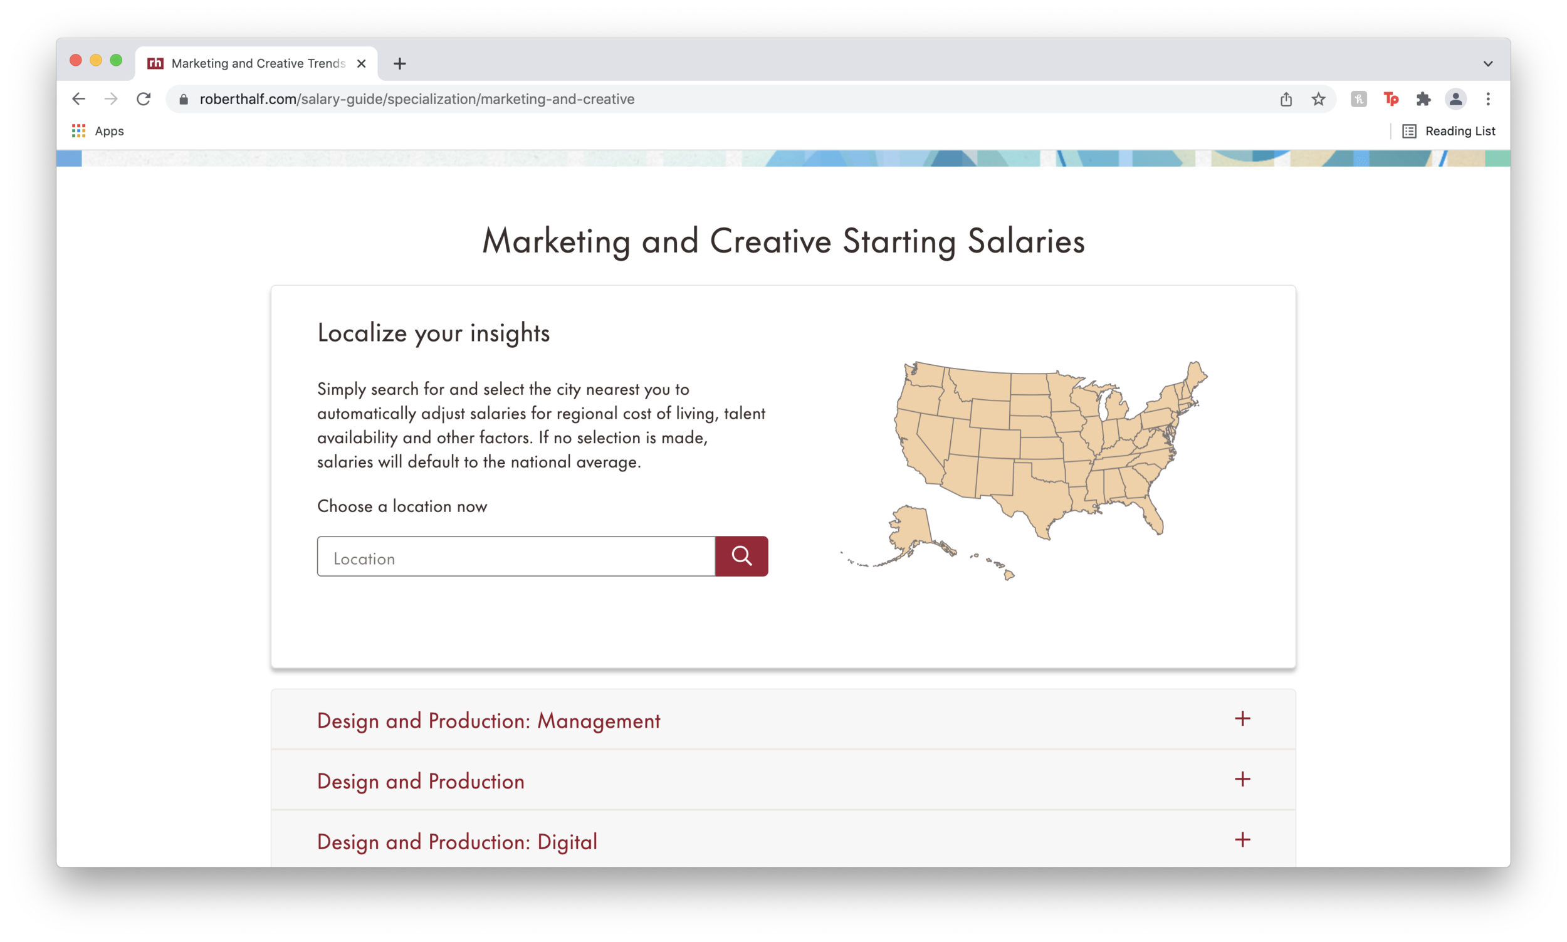Click the Apps grid shortcut
This screenshot has width=1567, height=942.
(98, 131)
